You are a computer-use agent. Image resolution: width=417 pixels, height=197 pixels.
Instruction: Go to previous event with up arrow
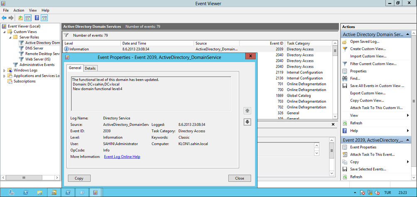(247, 111)
